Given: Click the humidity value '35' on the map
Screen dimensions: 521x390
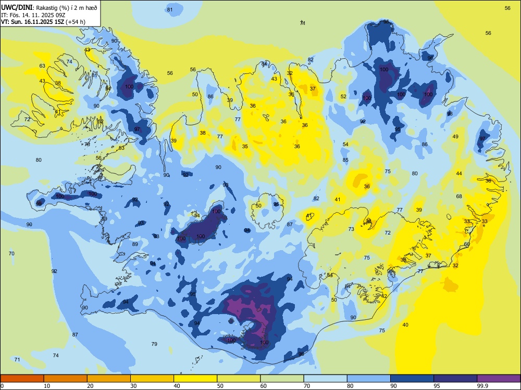Looking at the screenshot, I should [245, 147].
